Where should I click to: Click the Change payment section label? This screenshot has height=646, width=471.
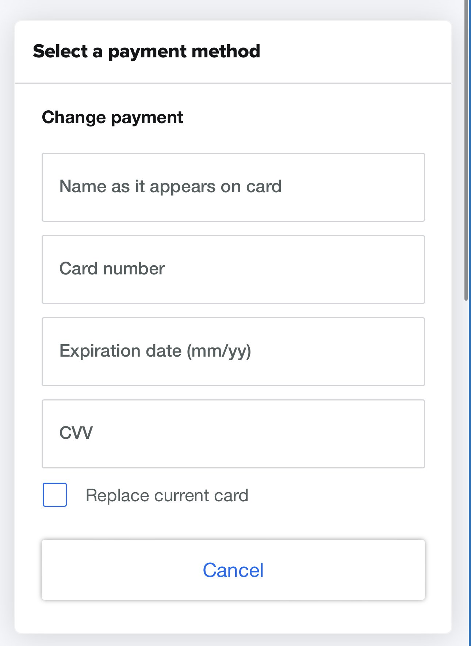pos(112,117)
